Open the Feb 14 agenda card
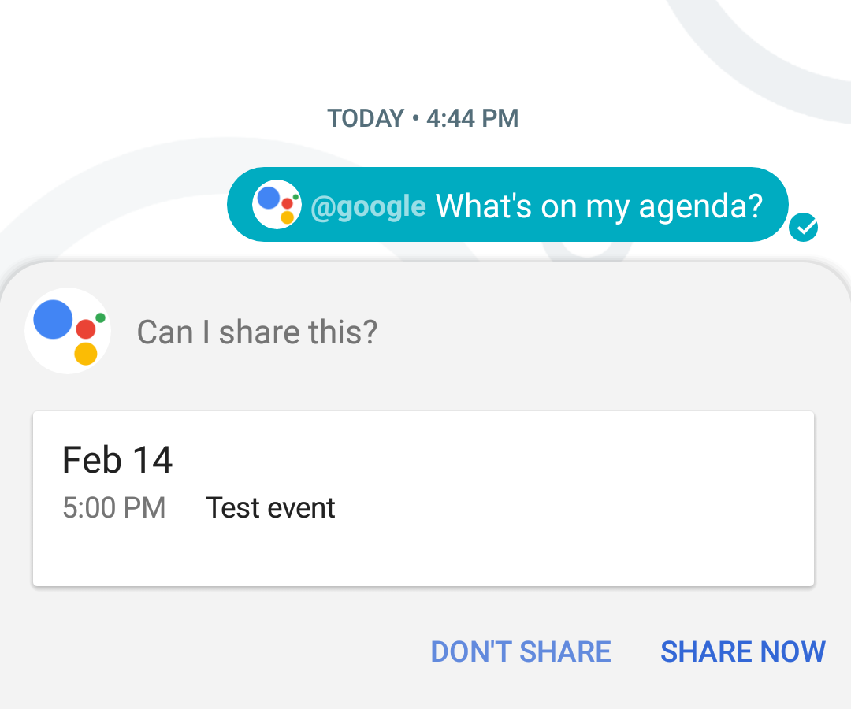 point(423,499)
